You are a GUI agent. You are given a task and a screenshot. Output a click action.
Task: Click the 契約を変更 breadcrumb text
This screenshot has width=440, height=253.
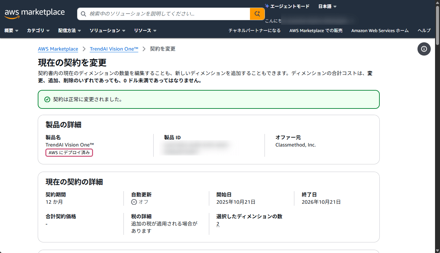163,49
